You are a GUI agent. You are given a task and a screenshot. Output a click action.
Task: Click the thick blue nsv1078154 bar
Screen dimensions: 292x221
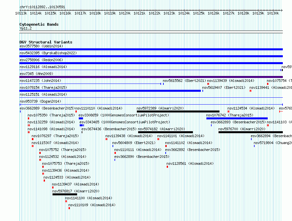(110, 91)
